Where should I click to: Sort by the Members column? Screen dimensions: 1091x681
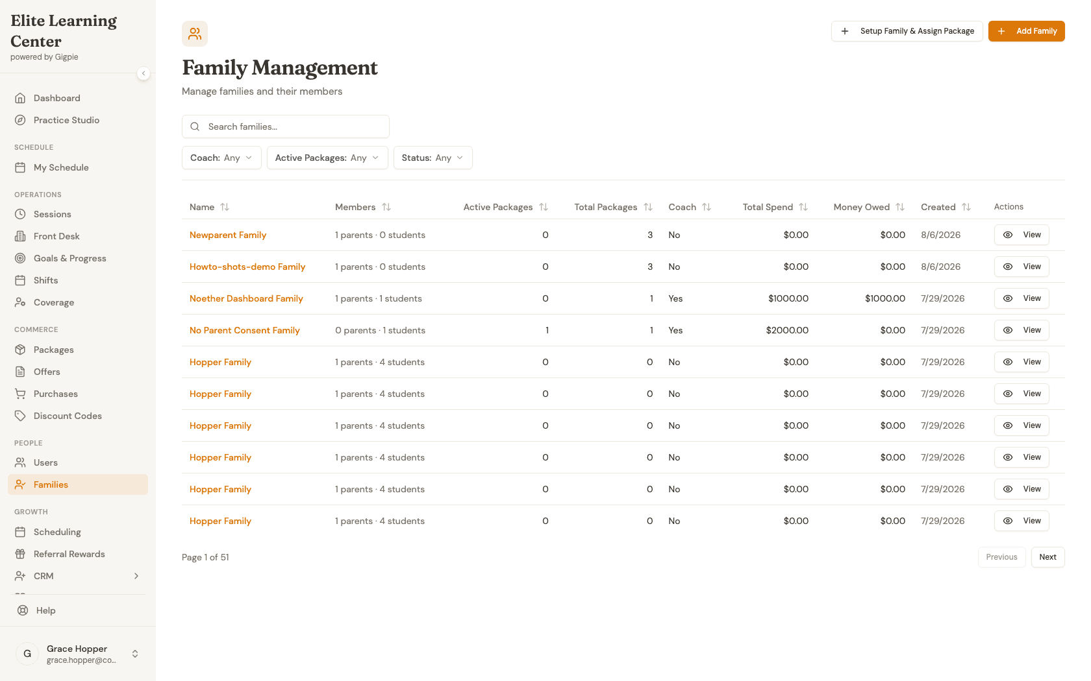tap(363, 207)
